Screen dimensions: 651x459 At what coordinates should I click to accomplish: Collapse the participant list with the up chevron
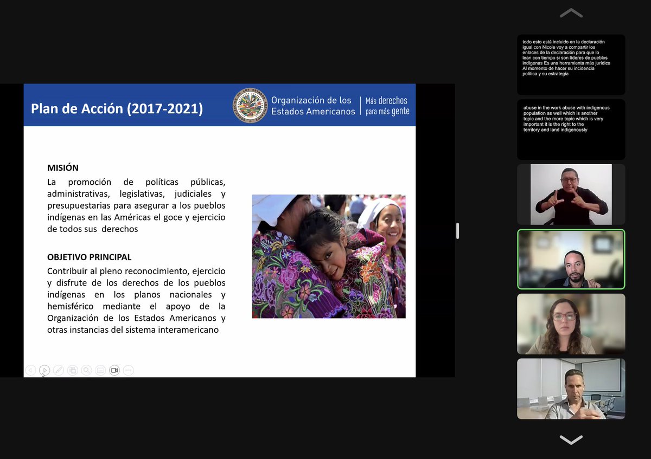[x=570, y=12]
